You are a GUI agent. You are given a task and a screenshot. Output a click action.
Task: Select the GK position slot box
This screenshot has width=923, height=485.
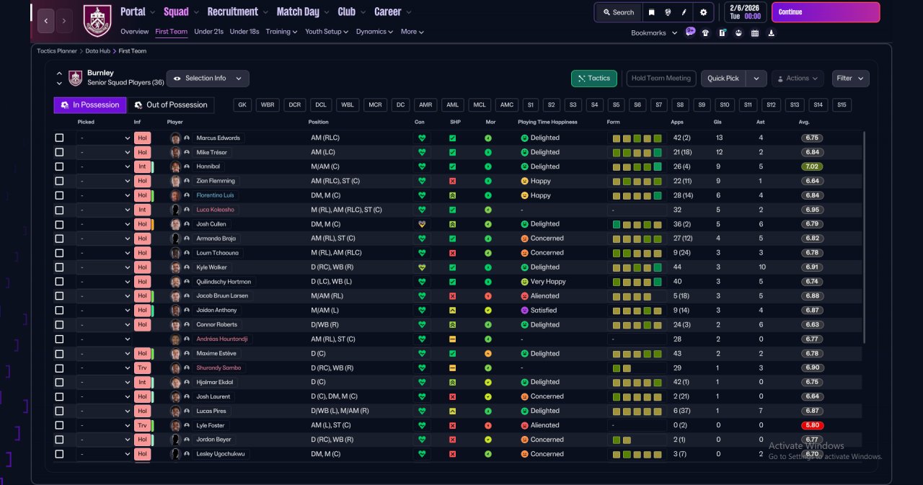[242, 105]
